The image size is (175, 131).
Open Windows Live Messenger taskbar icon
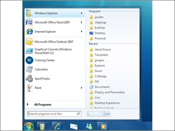(89, 126)
